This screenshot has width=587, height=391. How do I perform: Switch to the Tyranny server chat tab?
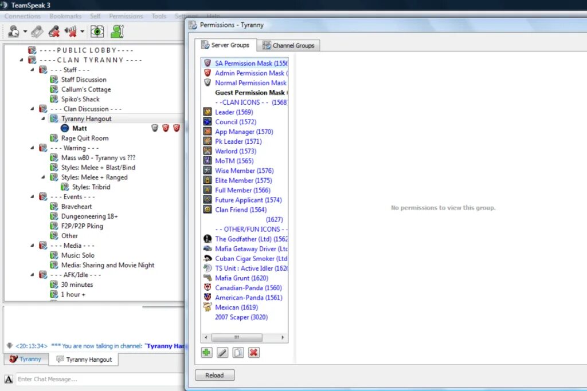26,359
